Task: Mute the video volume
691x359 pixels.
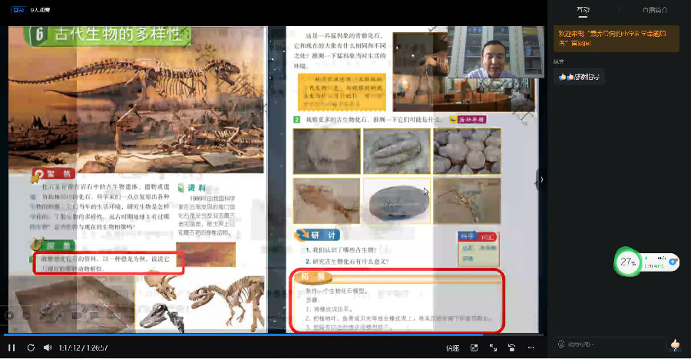Action: (x=48, y=347)
